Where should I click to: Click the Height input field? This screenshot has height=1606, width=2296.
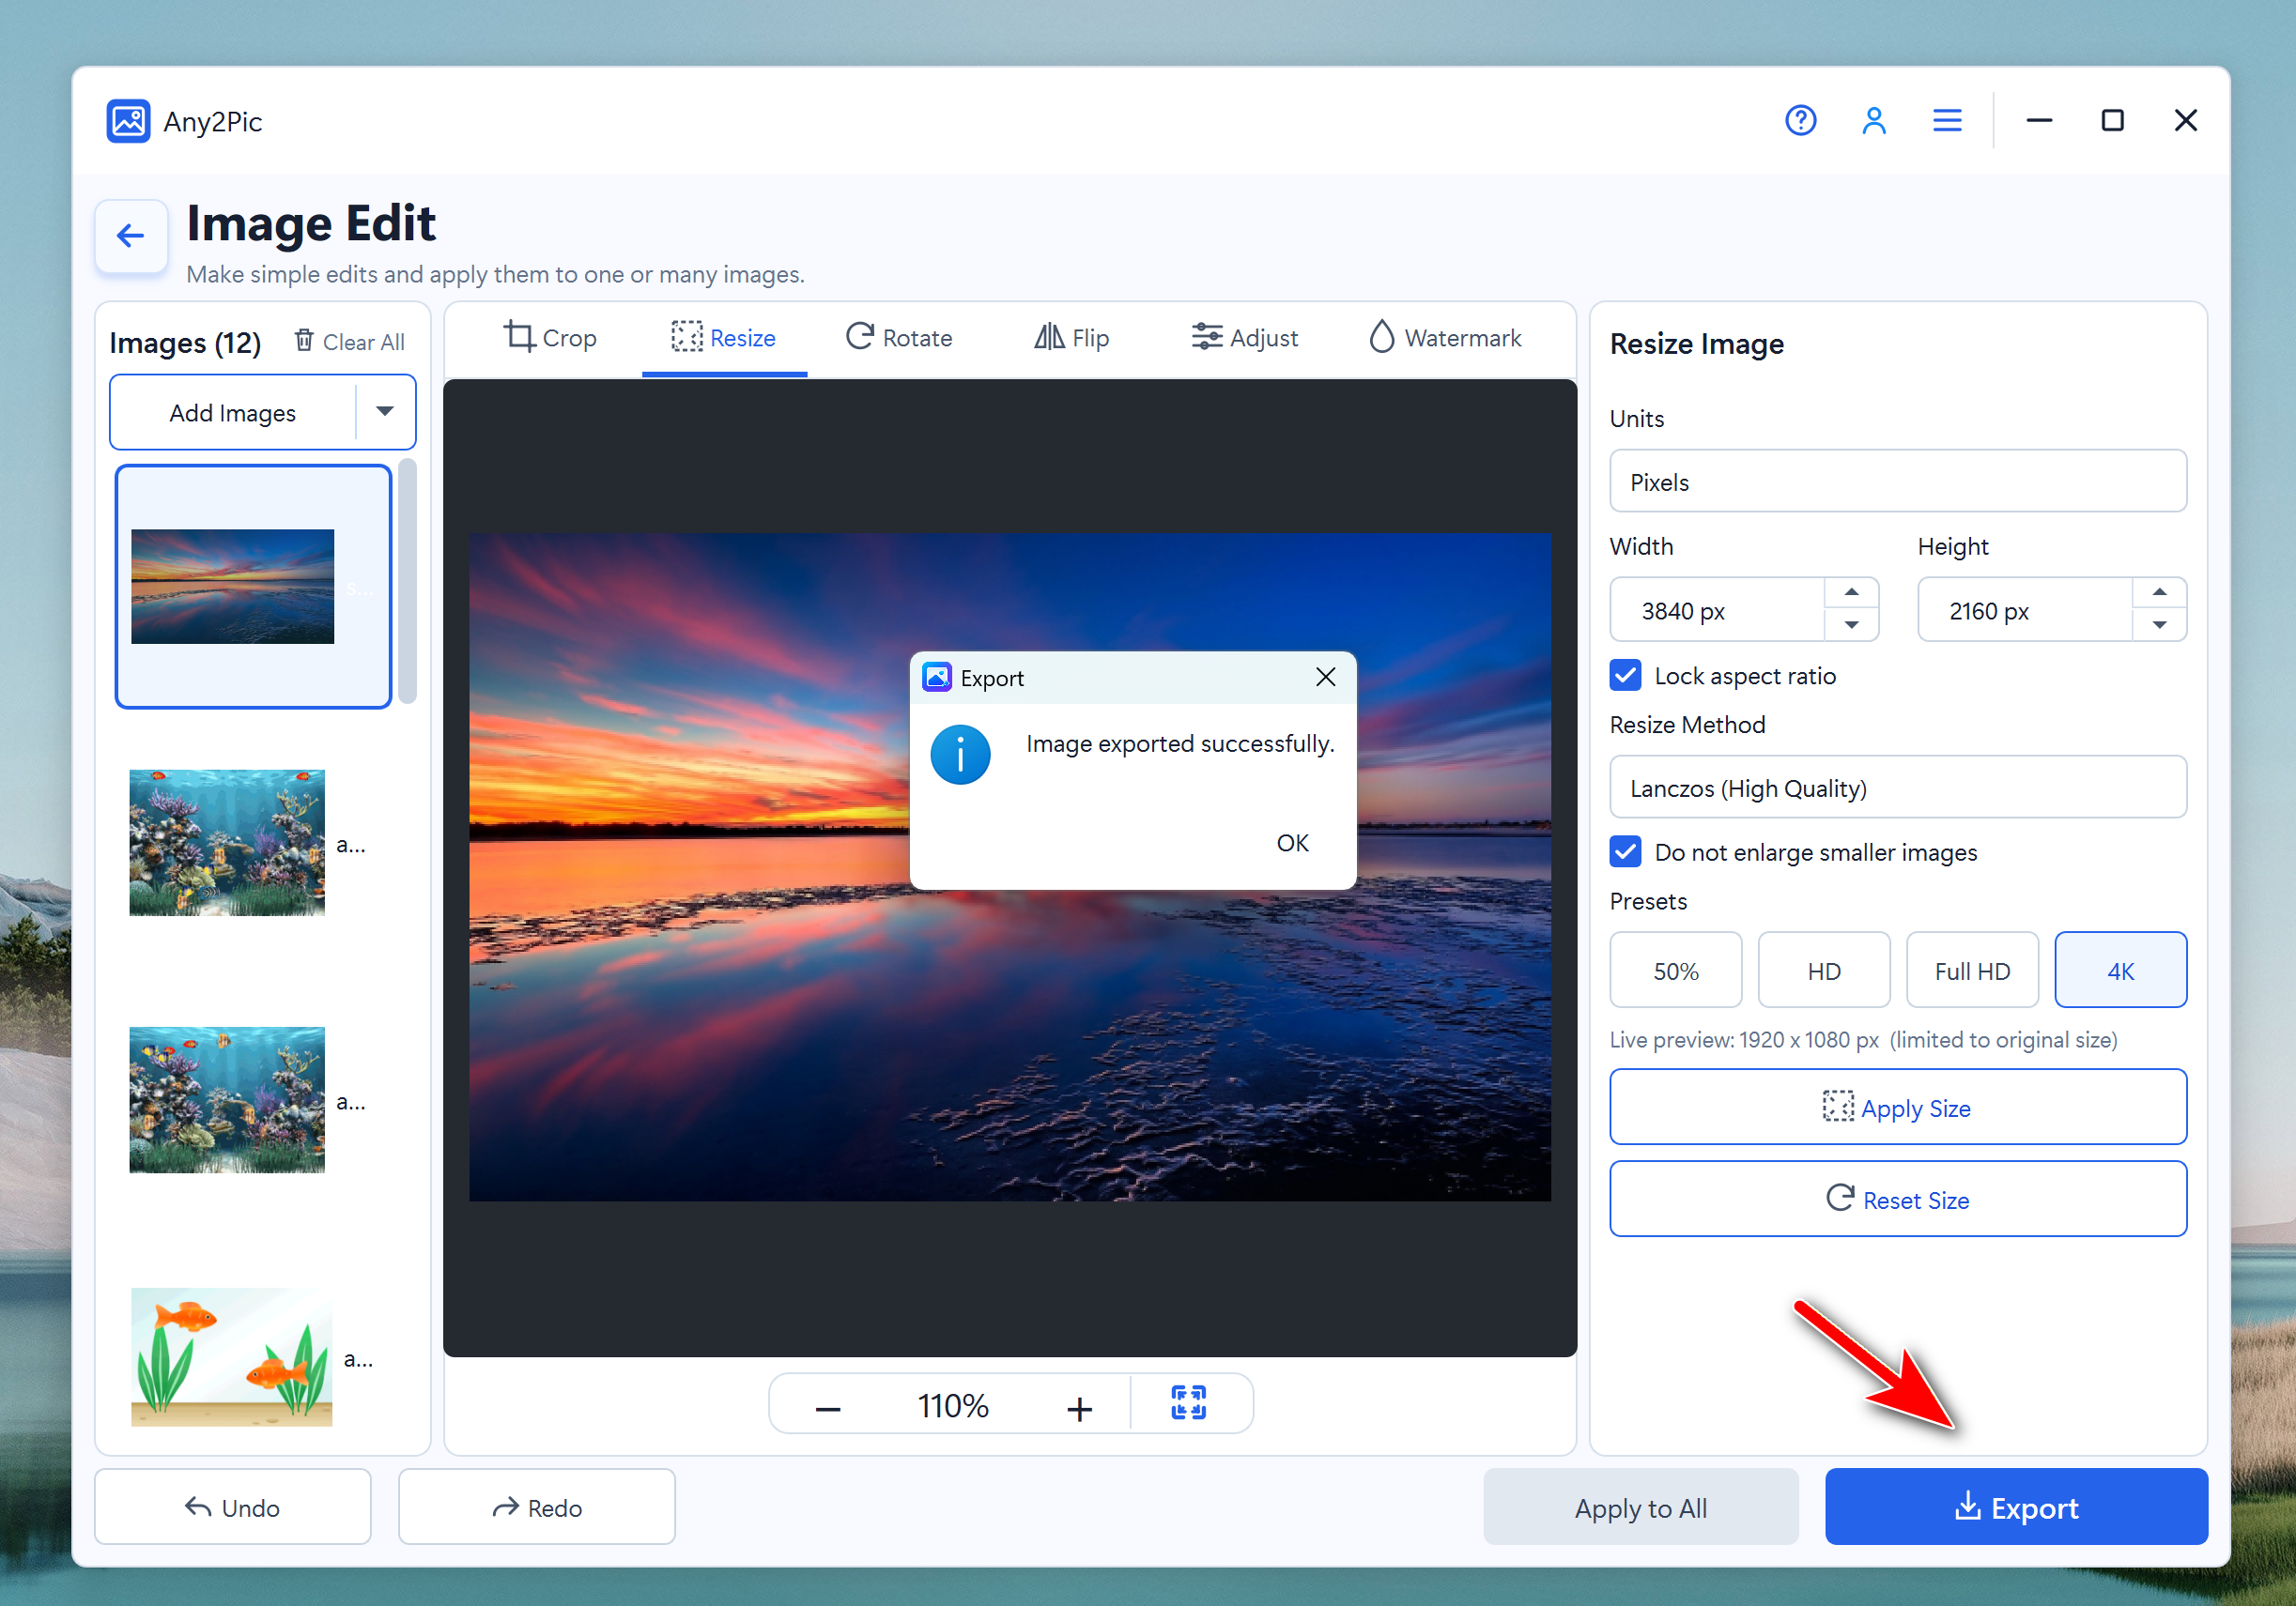click(2025, 609)
